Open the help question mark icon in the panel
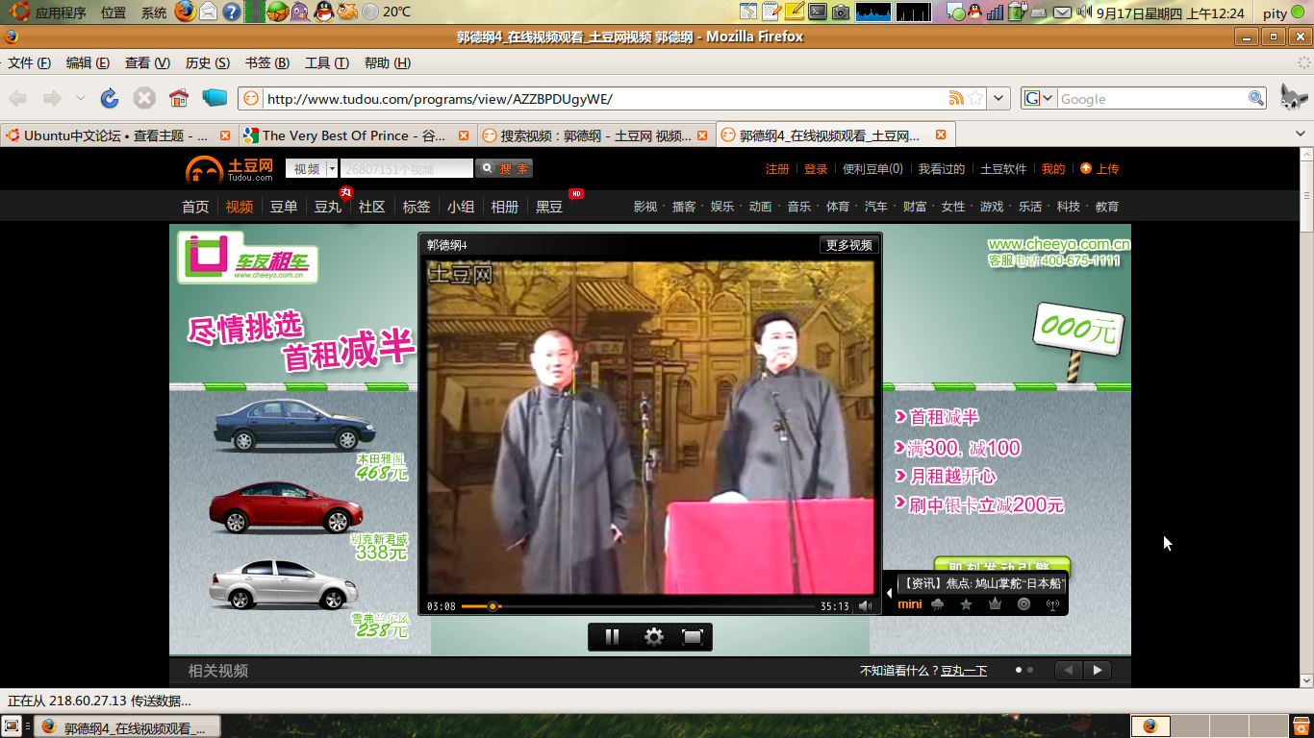 pos(231,12)
